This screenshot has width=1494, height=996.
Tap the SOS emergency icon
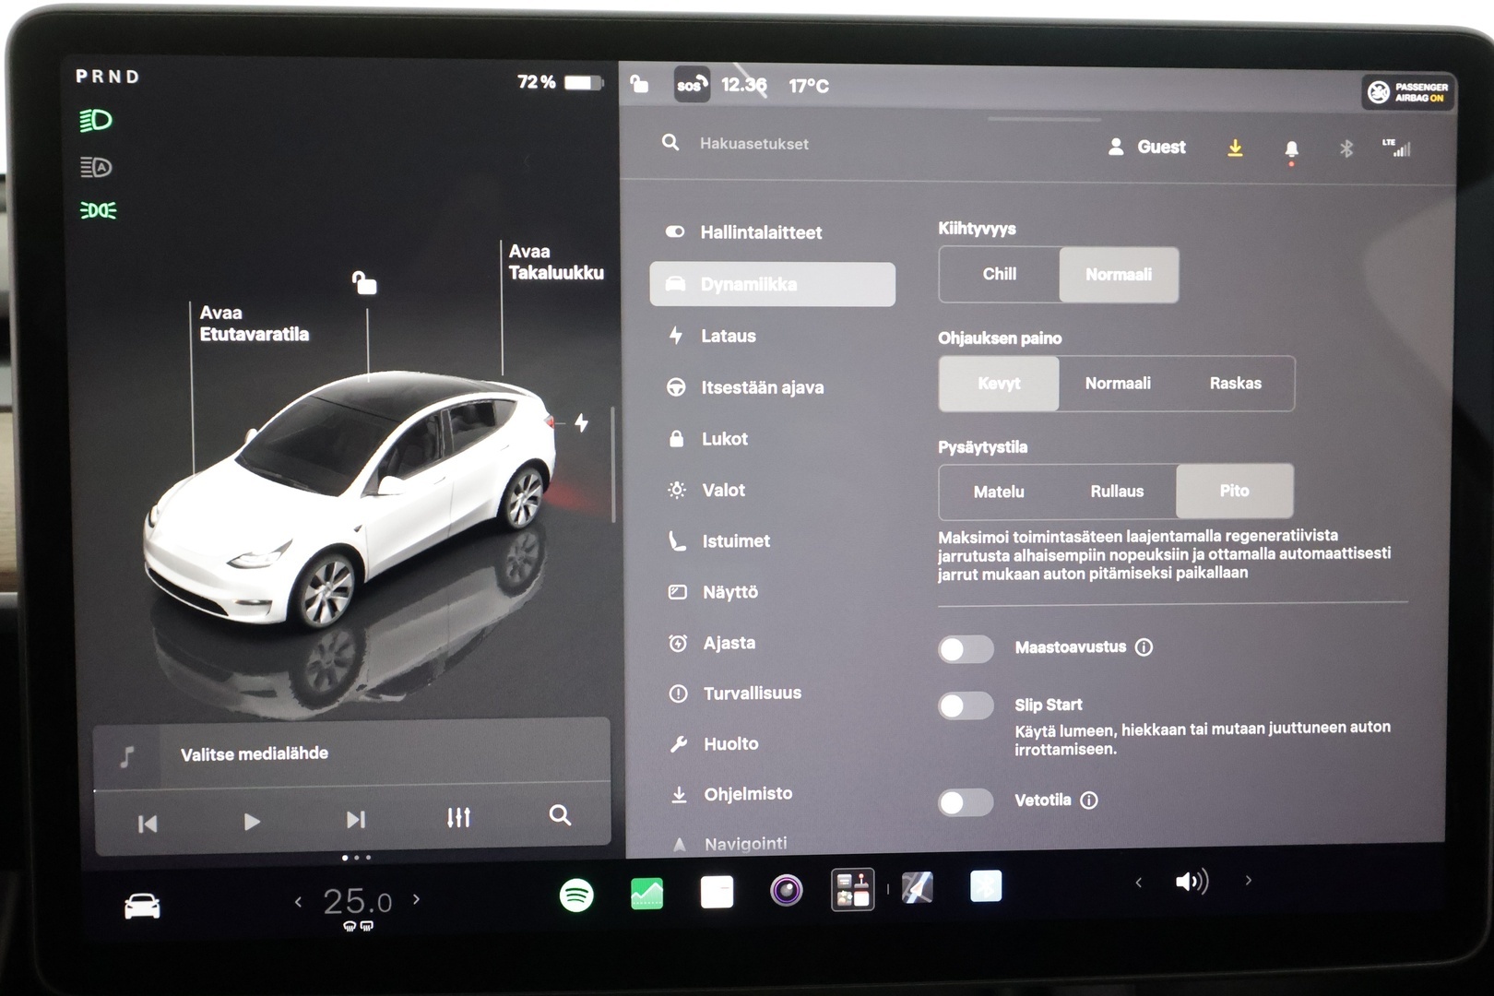tap(692, 85)
